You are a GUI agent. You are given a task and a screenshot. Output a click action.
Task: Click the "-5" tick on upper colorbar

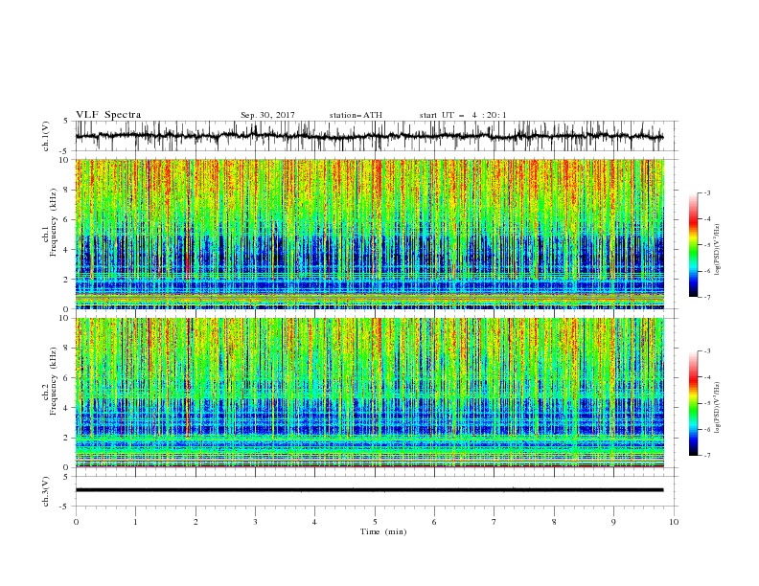[706, 245]
